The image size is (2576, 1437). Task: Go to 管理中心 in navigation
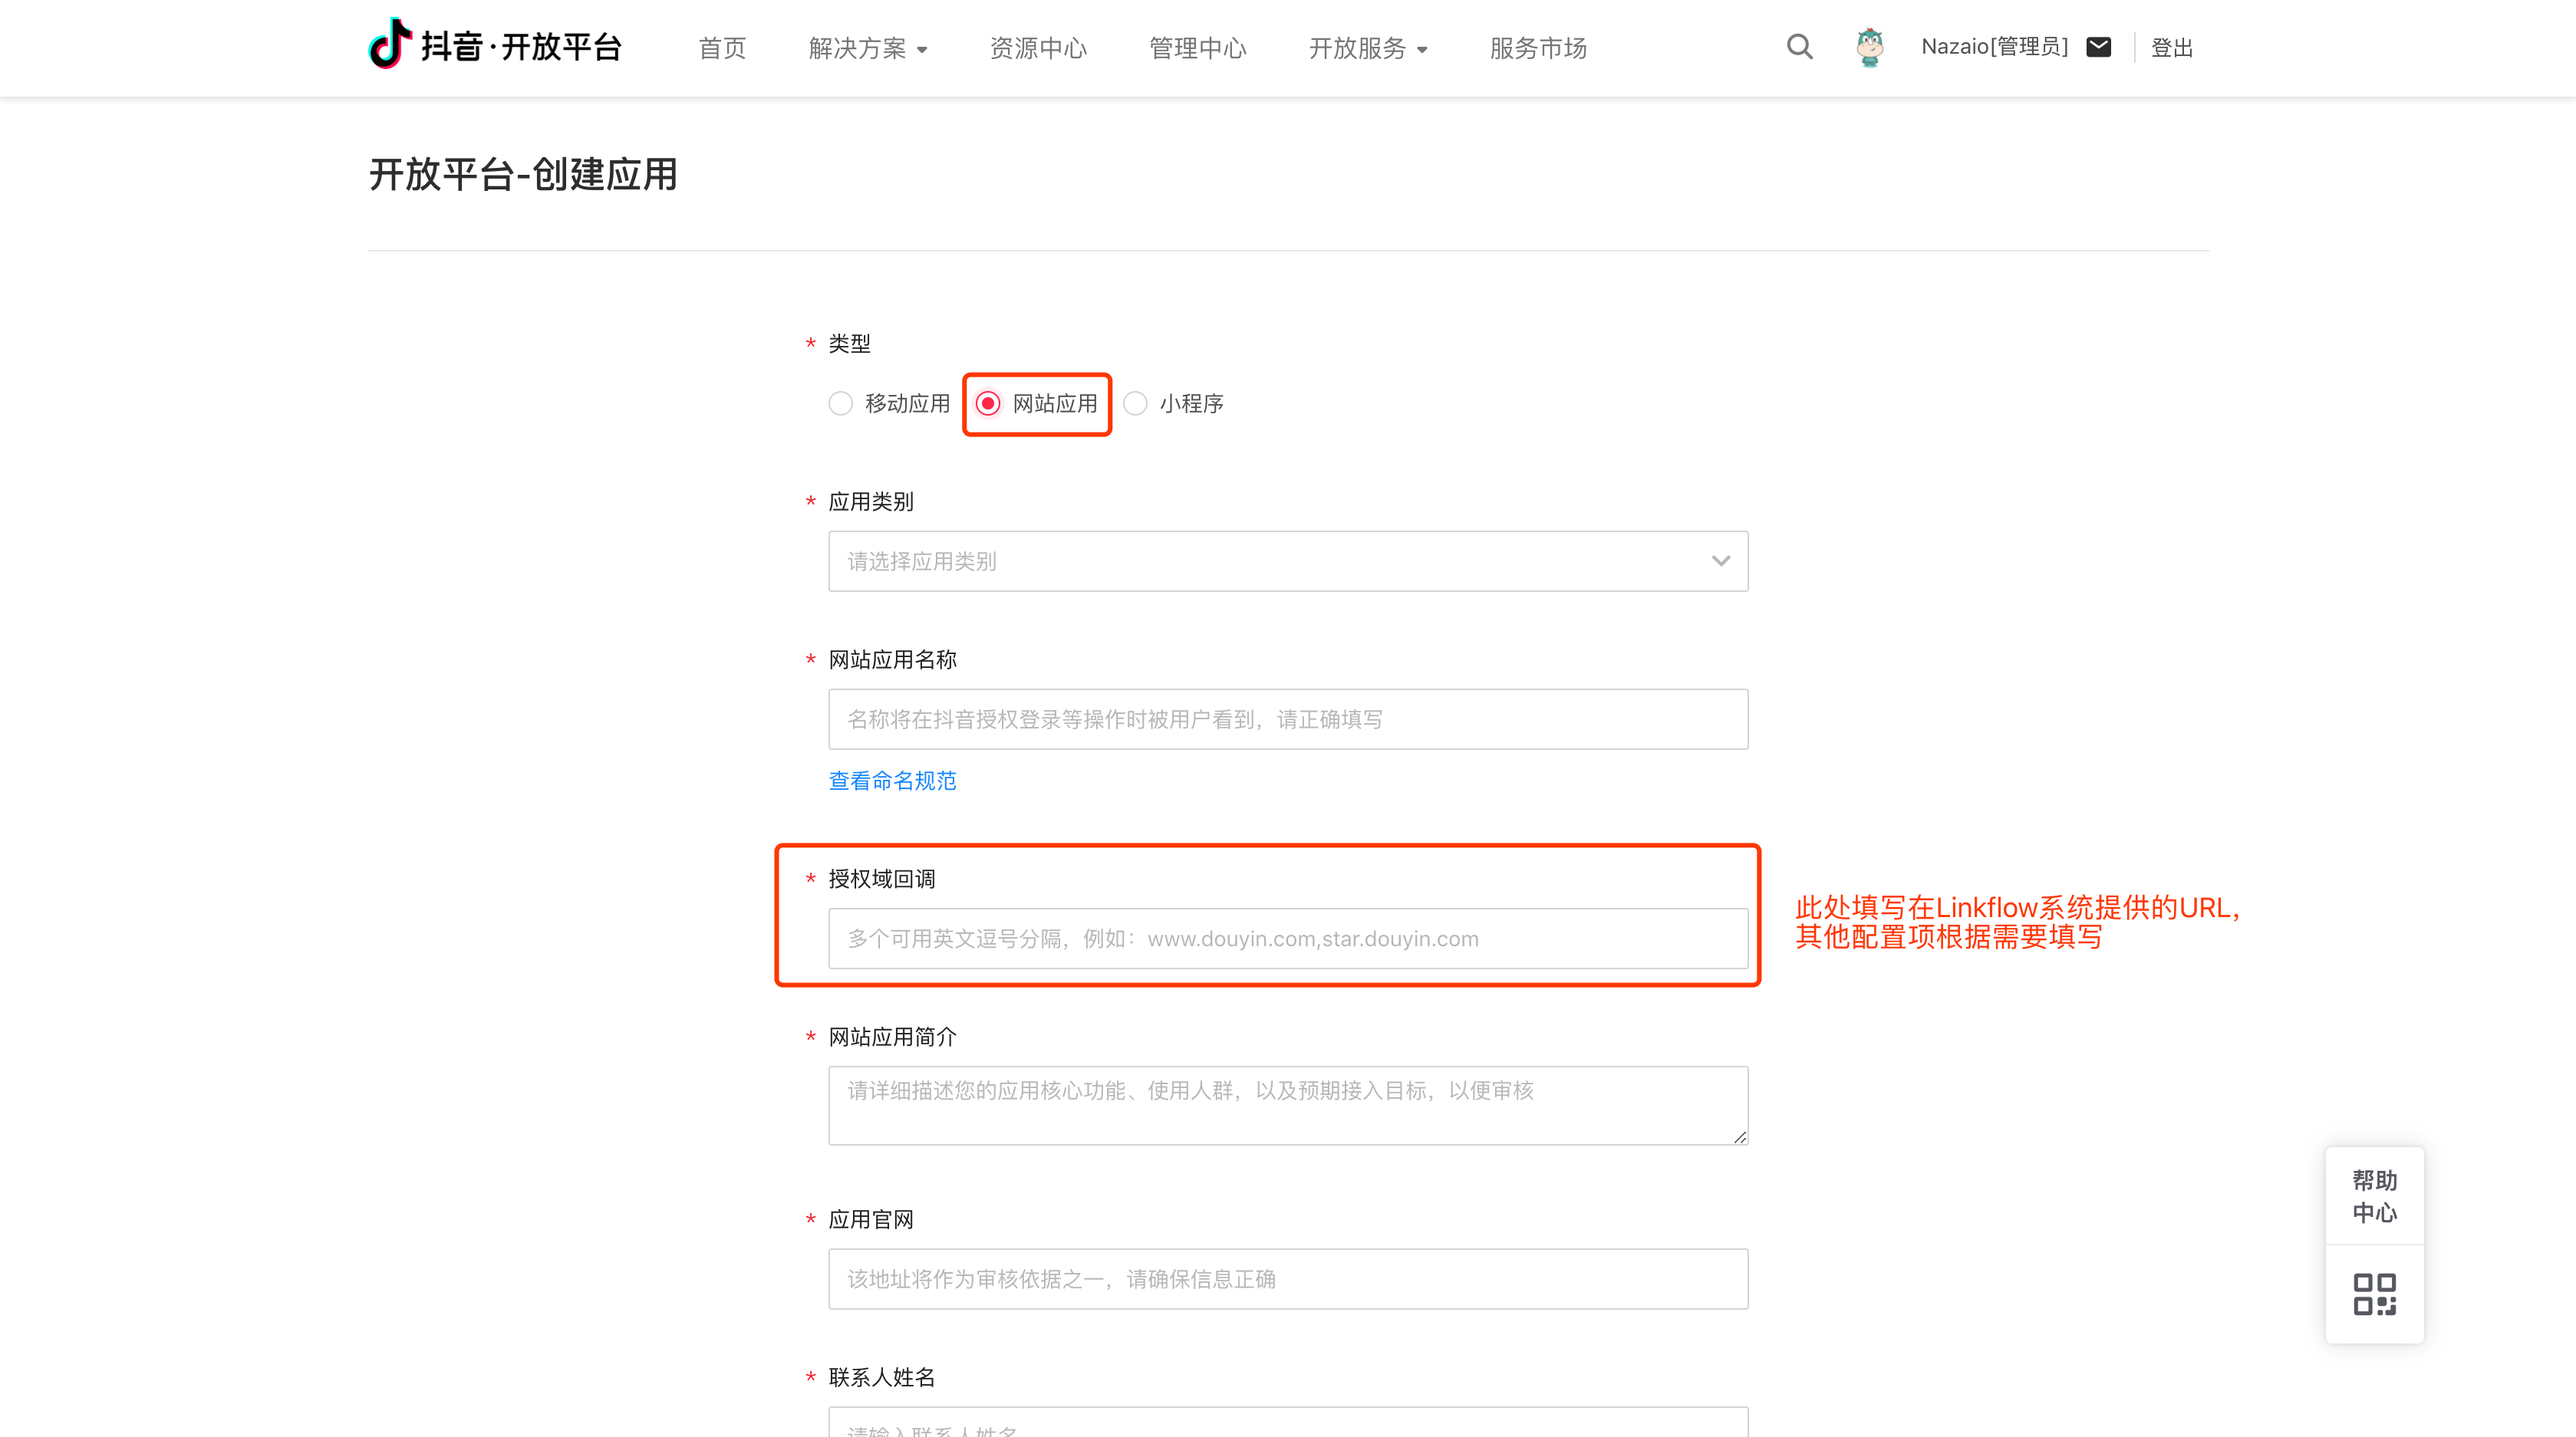point(1197,48)
